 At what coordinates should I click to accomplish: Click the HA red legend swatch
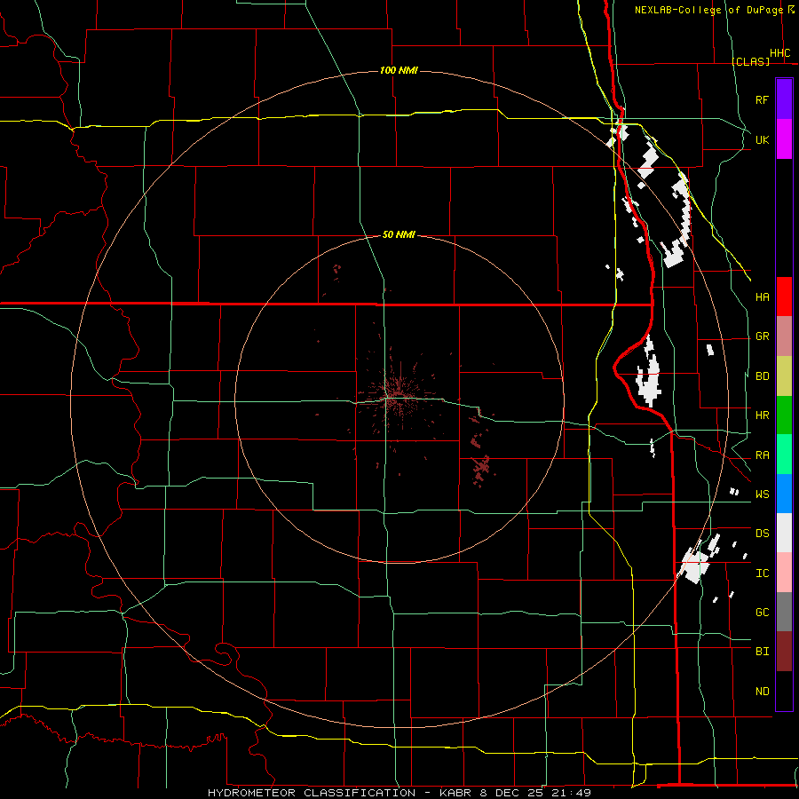784,297
